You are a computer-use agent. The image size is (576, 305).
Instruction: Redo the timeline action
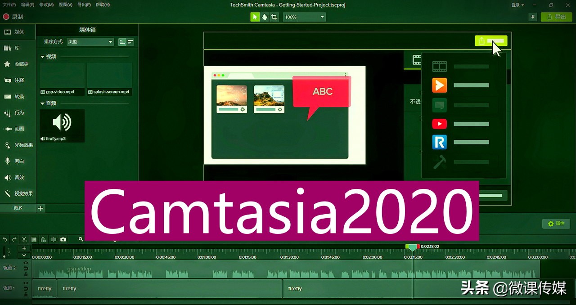click(14, 240)
